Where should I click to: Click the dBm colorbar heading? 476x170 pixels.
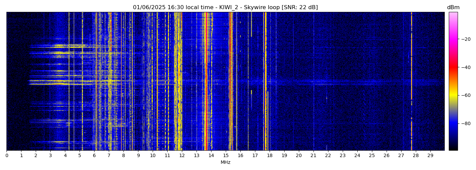[453, 7]
